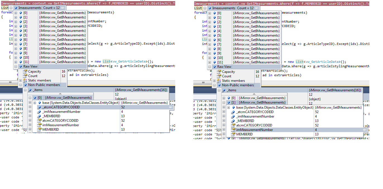Pin the Imeasurements datatip in right screenshot

pos(257,8)
